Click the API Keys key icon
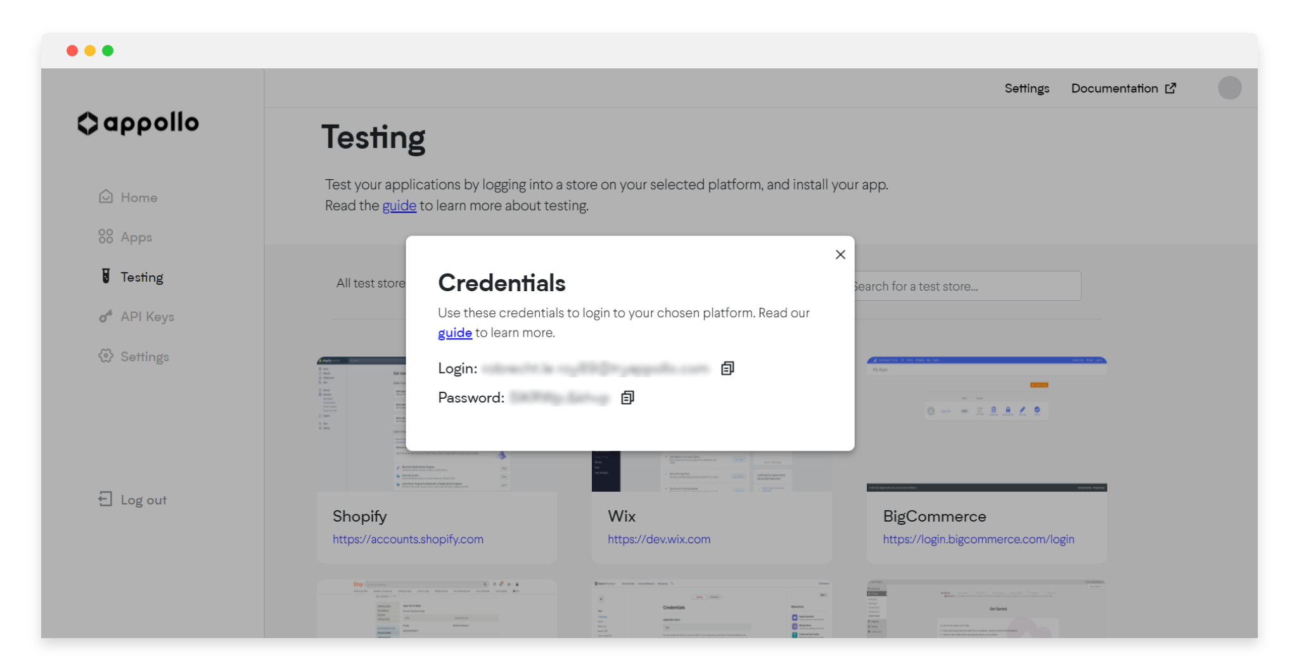The height and width of the screenshot is (671, 1299). [106, 317]
